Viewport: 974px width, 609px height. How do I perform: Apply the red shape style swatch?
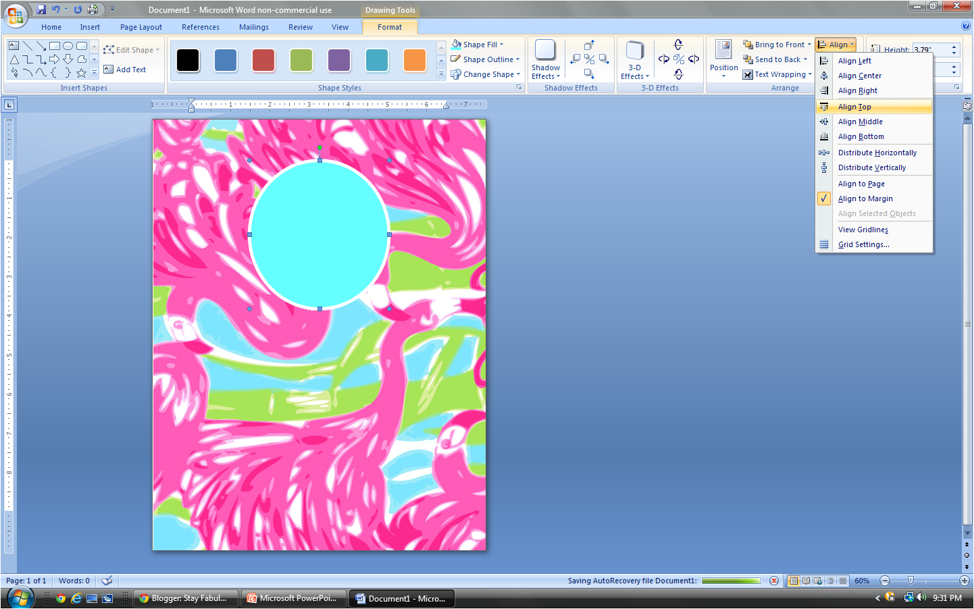(263, 60)
